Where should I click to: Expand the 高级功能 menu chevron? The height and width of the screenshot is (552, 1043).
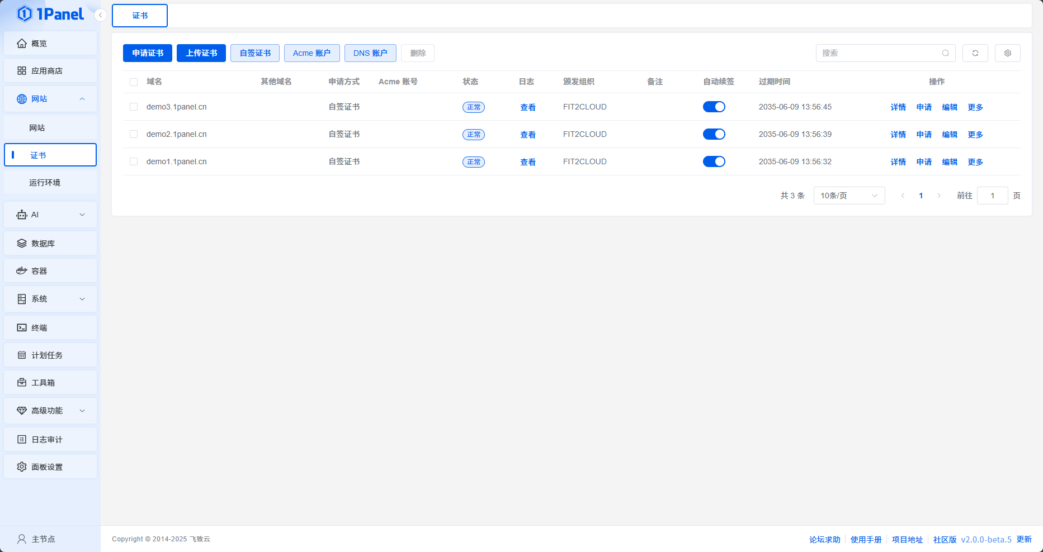click(82, 411)
